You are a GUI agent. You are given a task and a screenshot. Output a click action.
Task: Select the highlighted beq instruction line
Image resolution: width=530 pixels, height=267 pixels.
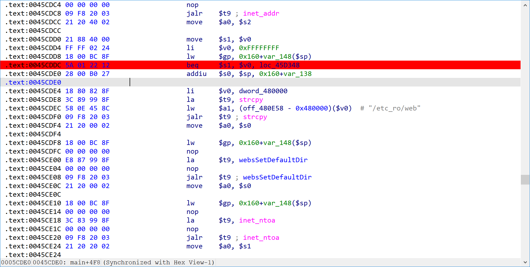(x=260, y=65)
